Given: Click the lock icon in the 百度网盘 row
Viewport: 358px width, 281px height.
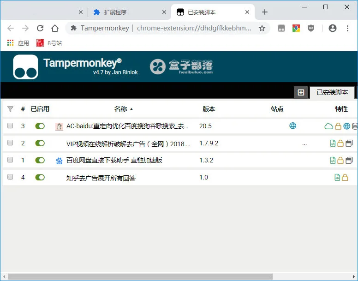Looking at the screenshot, I should pos(340,160).
